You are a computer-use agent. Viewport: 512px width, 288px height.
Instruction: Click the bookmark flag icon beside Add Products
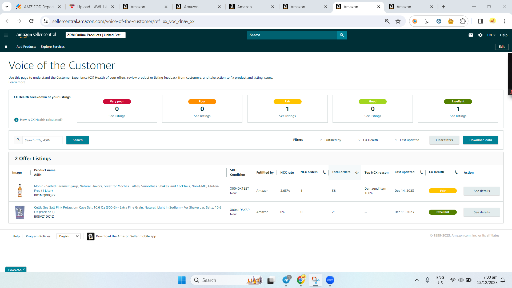6,47
